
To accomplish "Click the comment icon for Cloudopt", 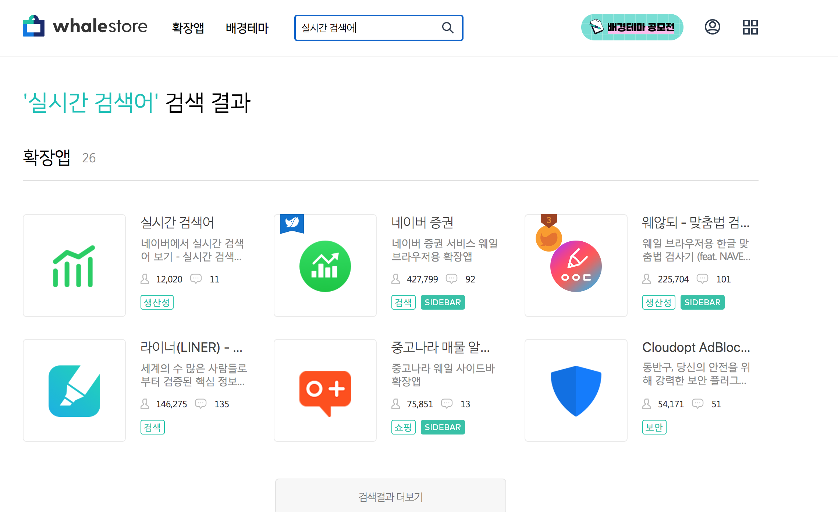I will 698,404.
